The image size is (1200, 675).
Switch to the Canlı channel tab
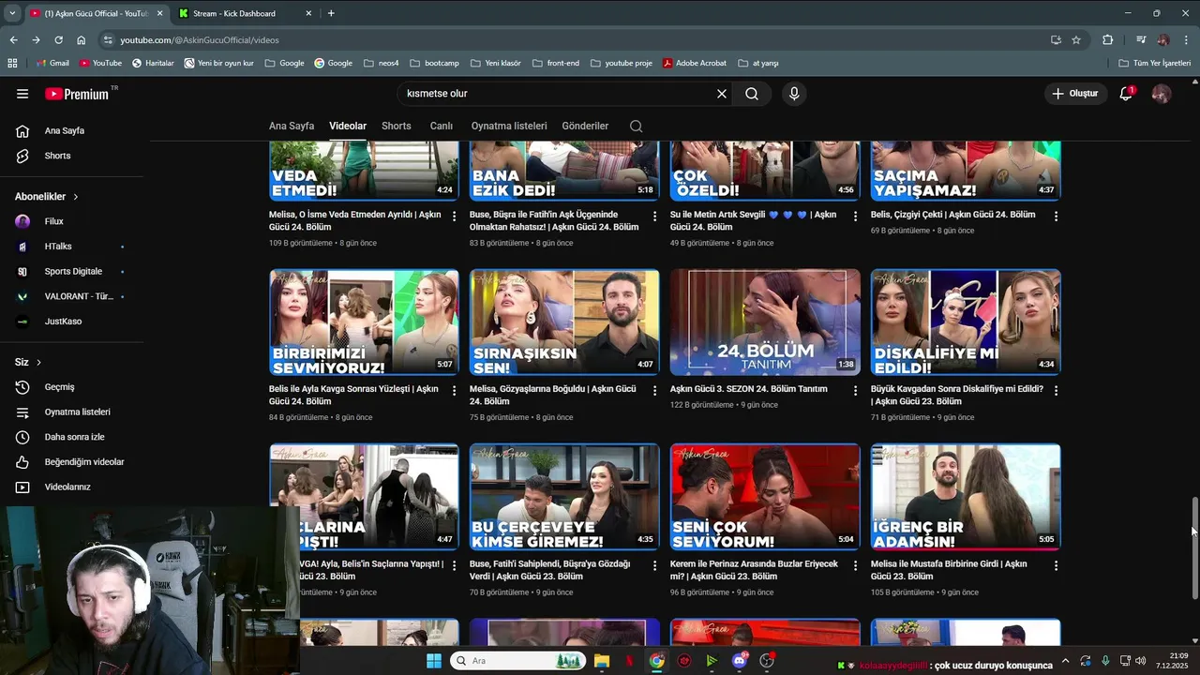click(x=441, y=126)
